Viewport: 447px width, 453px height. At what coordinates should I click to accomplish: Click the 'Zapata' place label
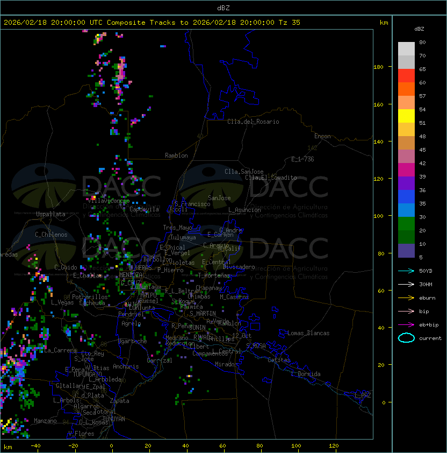click(119, 401)
